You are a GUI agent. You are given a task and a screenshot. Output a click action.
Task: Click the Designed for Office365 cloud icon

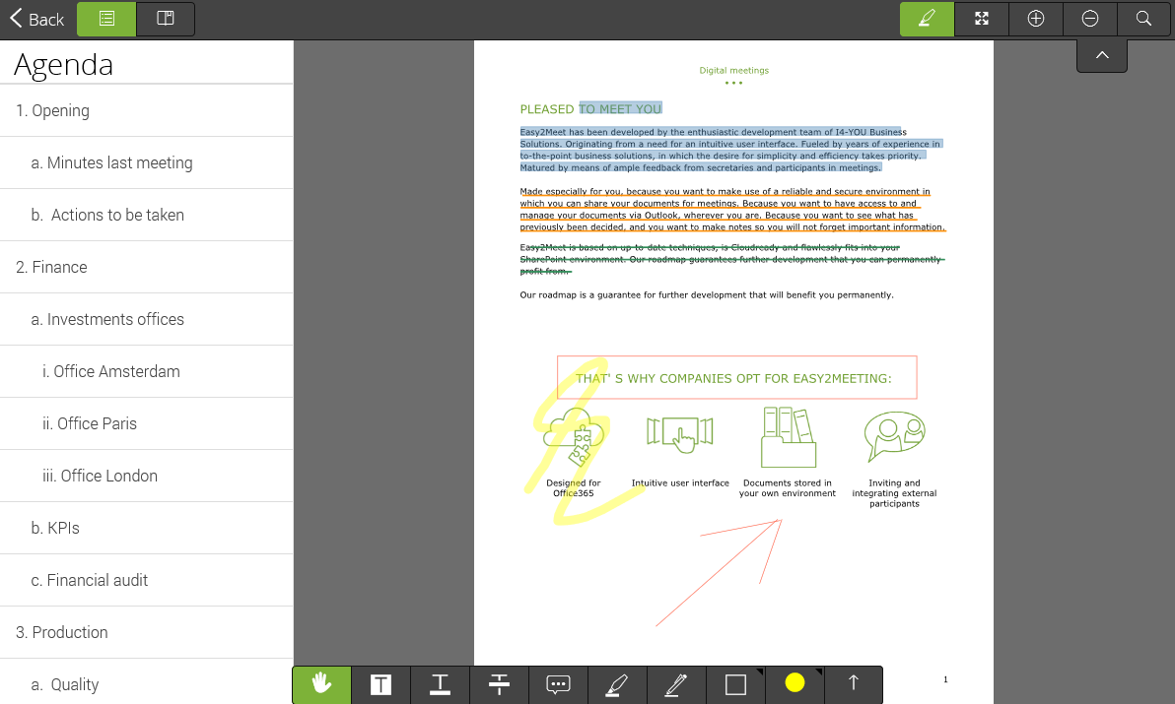click(x=574, y=437)
